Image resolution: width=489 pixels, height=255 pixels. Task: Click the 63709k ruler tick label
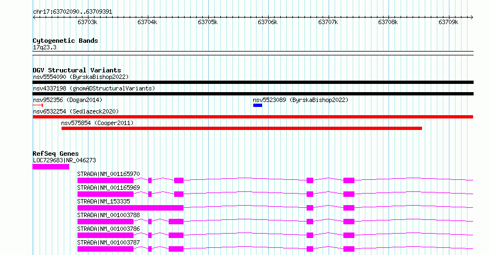[x=448, y=22]
